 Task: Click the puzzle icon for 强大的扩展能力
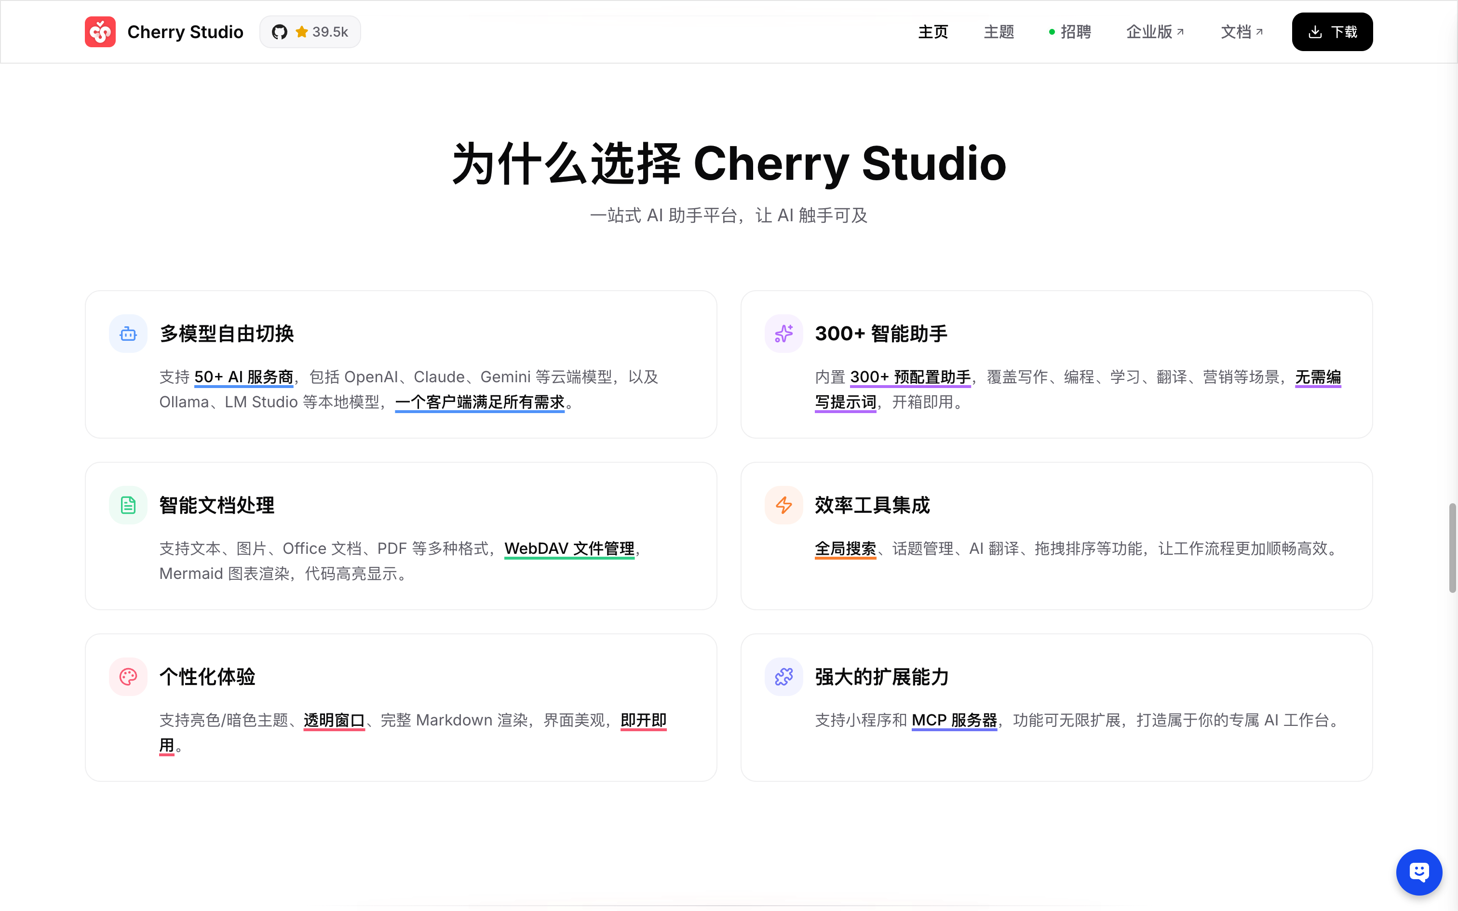(784, 677)
